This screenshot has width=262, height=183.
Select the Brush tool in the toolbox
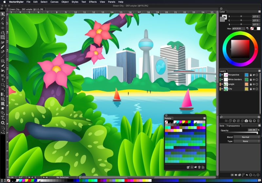(3, 47)
